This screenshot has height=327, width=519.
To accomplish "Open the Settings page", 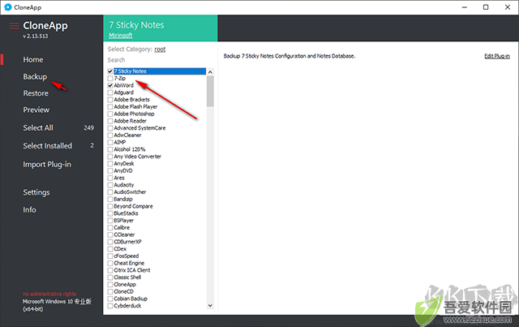I will pos(36,192).
